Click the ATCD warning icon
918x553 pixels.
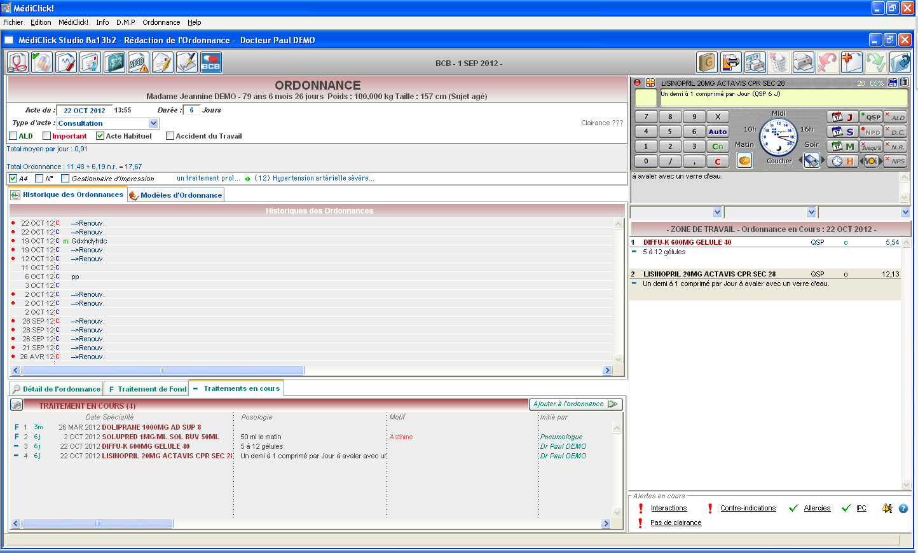pyautogui.click(x=138, y=62)
